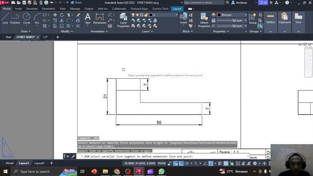
Task: Select the Polyline tool
Action: [x=15, y=19]
